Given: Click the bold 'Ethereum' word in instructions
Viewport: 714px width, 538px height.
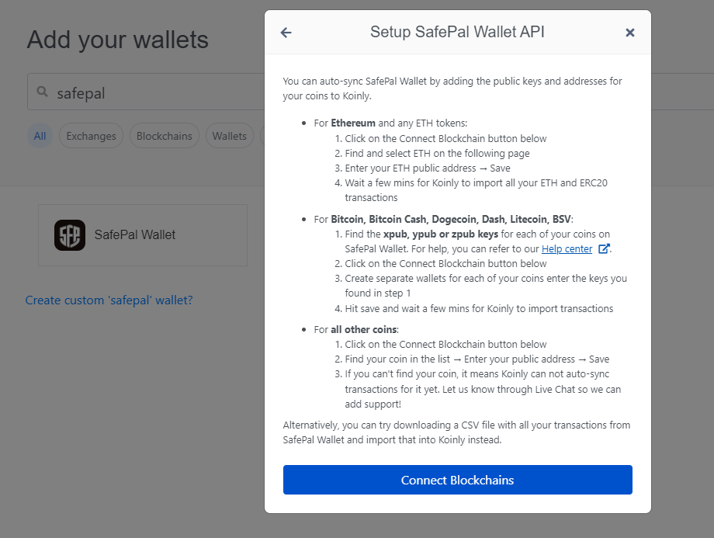Looking at the screenshot, I should (x=353, y=123).
